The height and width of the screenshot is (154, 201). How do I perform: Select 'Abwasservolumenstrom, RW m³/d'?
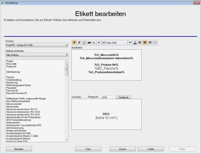pos(23,112)
